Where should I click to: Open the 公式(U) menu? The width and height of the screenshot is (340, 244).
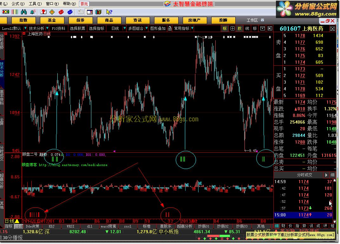(x=18, y=4)
